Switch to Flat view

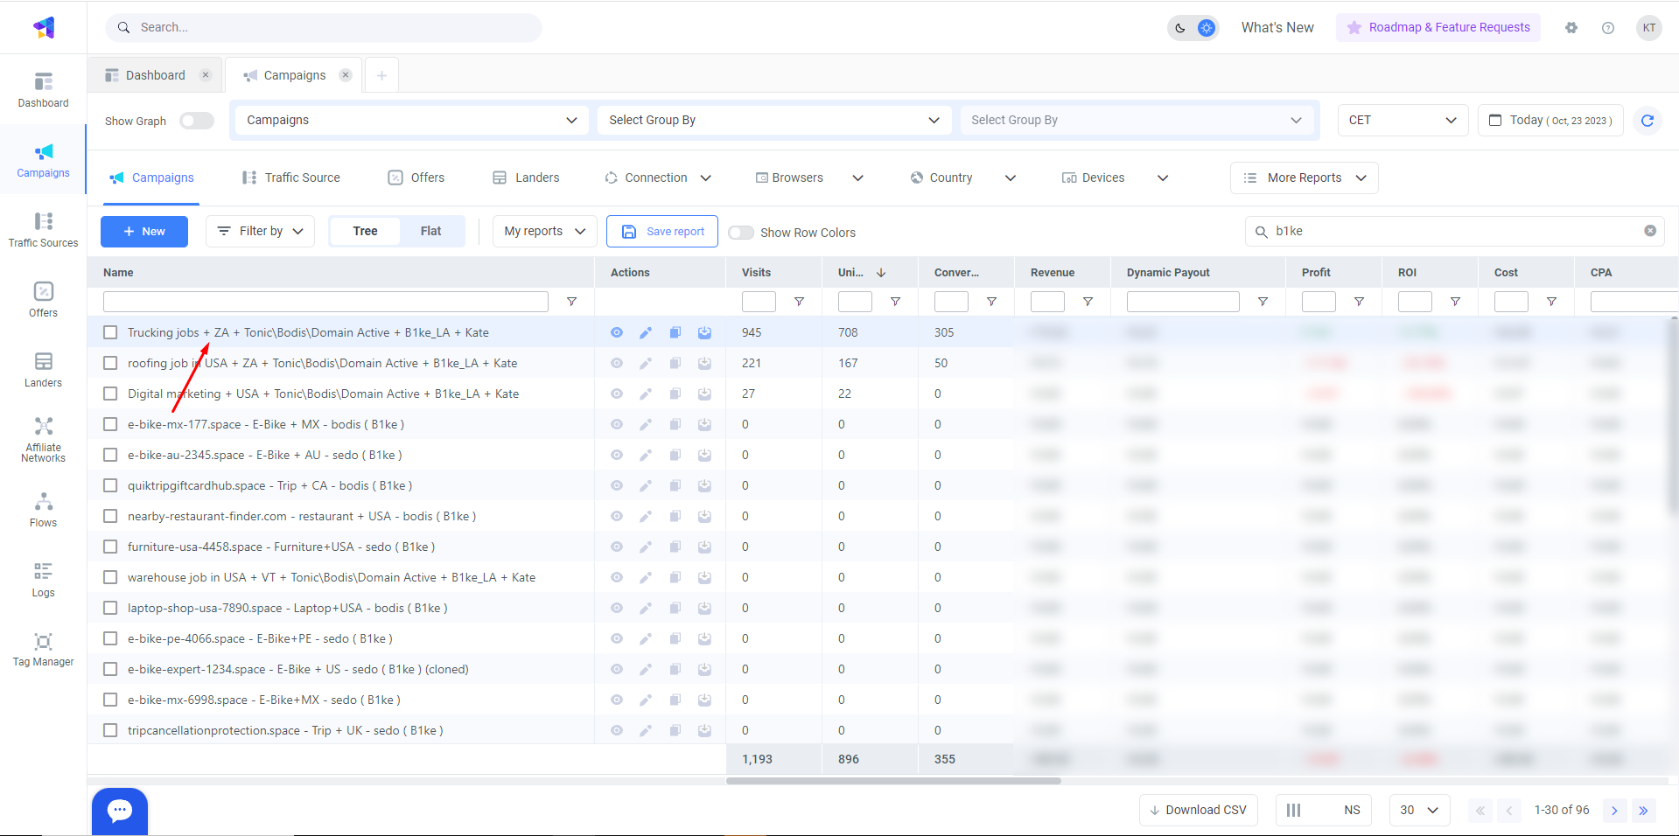(430, 231)
